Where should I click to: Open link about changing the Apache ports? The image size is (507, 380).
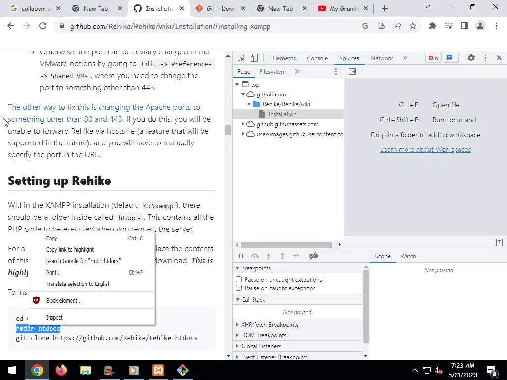pyautogui.click(x=104, y=113)
